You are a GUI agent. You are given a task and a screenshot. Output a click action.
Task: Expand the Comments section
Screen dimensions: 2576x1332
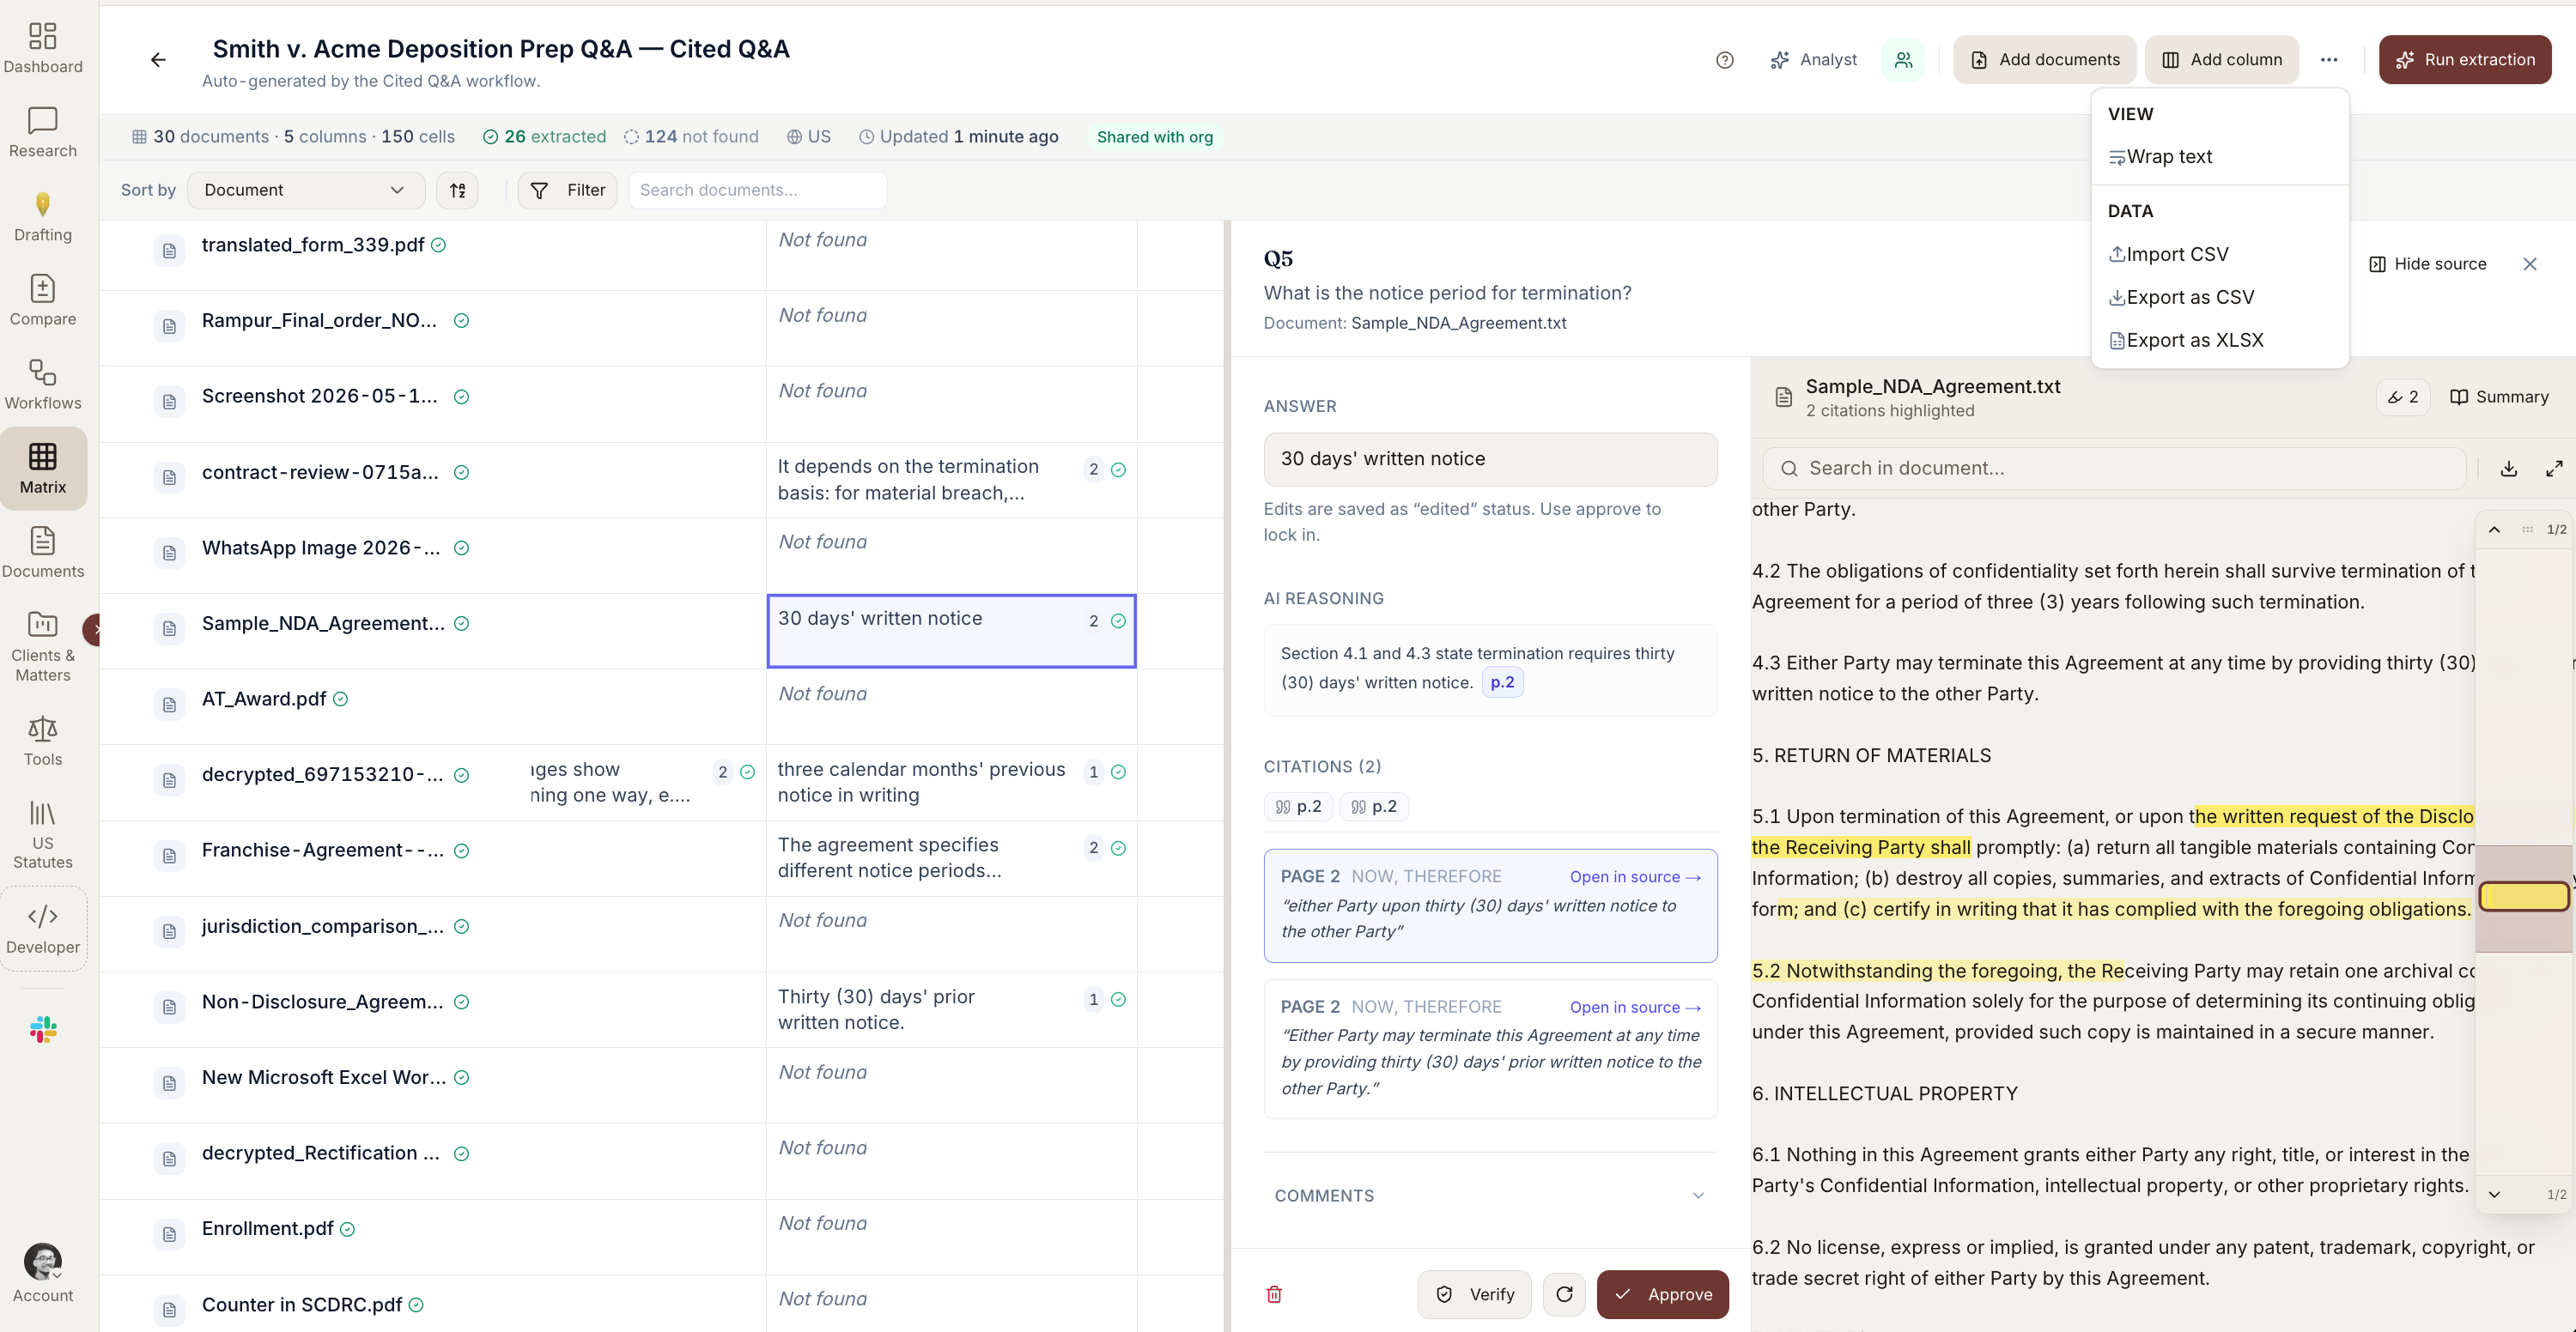coord(1490,1196)
